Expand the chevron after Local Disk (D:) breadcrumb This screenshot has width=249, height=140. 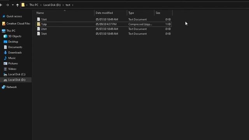(x=63, y=5)
